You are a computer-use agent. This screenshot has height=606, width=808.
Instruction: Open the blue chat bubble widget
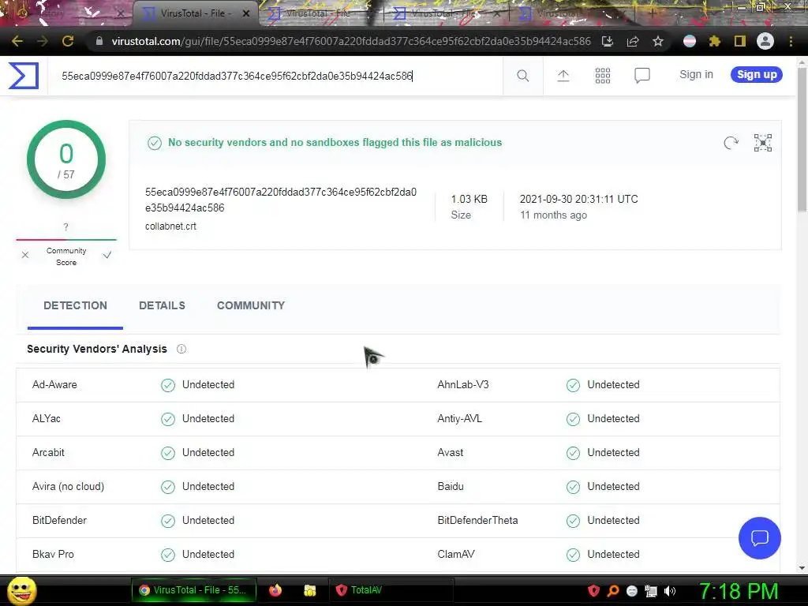pos(760,538)
